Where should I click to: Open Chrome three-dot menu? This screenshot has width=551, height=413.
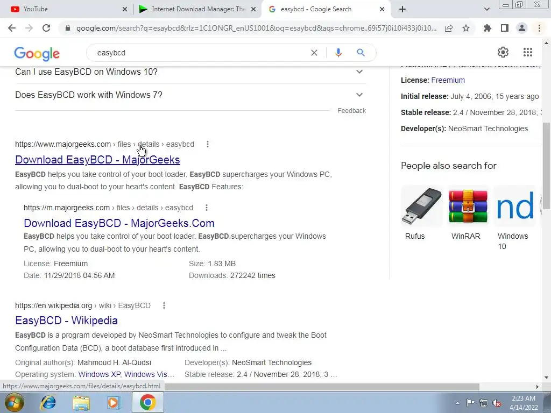point(539,28)
